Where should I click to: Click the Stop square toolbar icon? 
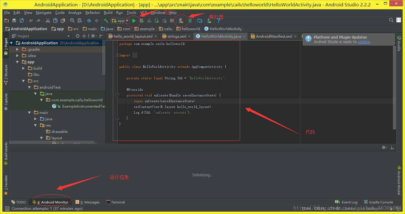click(172, 20)
